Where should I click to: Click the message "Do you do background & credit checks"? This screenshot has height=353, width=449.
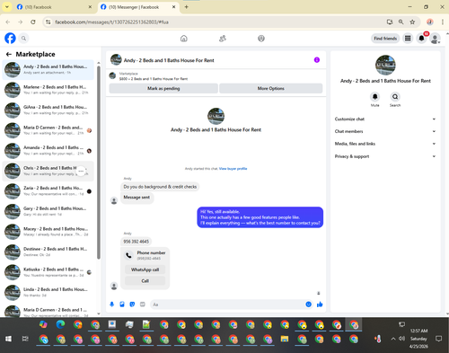pyautogui.click(x=160, y=187)
